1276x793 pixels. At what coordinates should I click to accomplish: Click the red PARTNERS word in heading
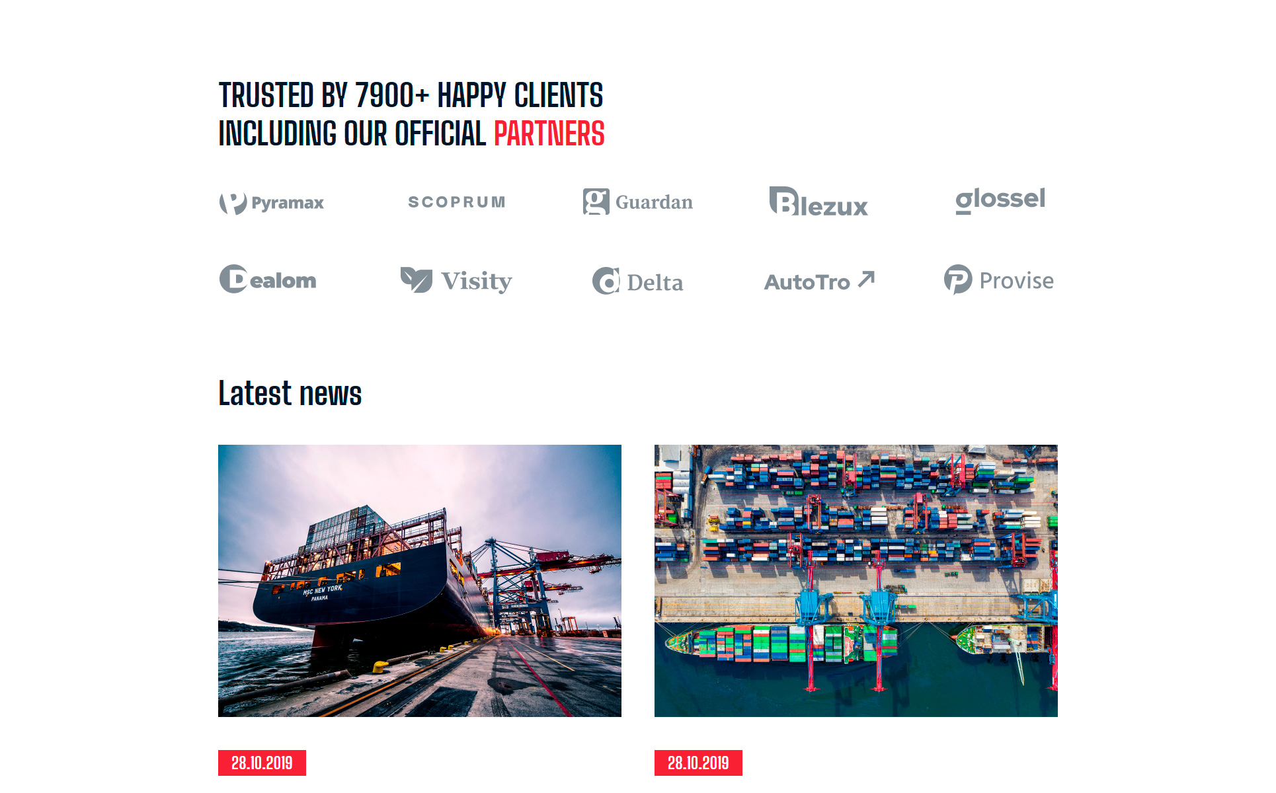pos(549,133)
